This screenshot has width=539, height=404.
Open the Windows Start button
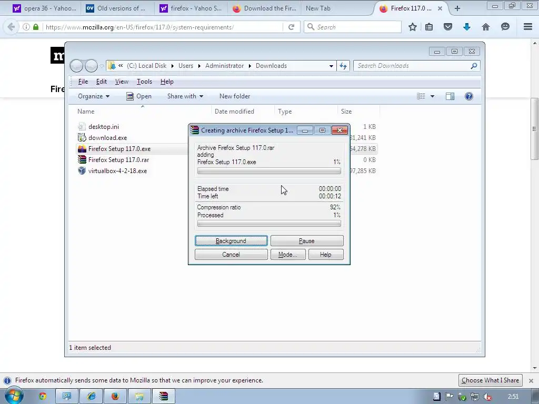point(13,397)
